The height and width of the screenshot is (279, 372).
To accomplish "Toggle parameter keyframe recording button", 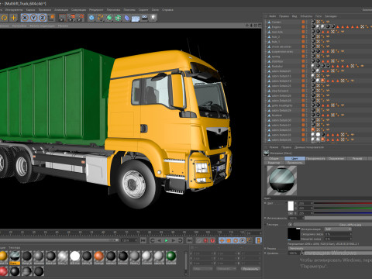I will pos(243,240).
